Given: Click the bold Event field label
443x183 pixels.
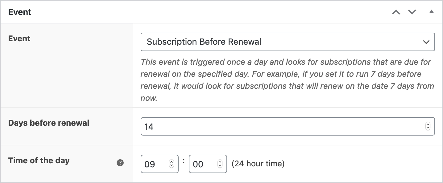Looking at the screenshot, I should (19, 39).
